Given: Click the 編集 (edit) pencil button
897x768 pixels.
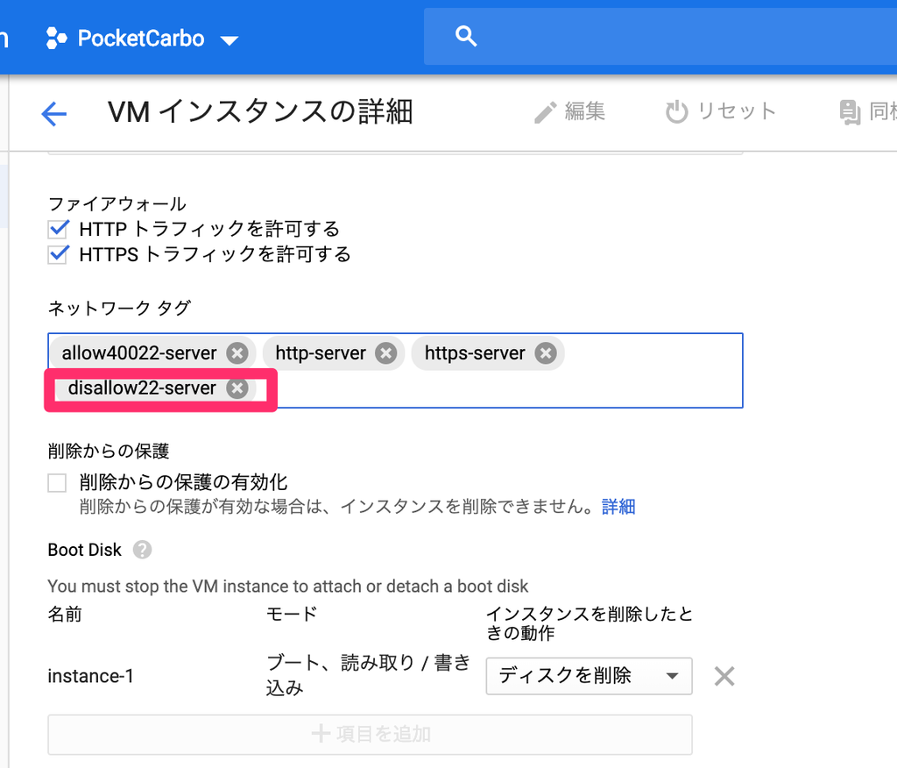Looking at the screenshot, I should pyautogui.click(x=569, y=111).
